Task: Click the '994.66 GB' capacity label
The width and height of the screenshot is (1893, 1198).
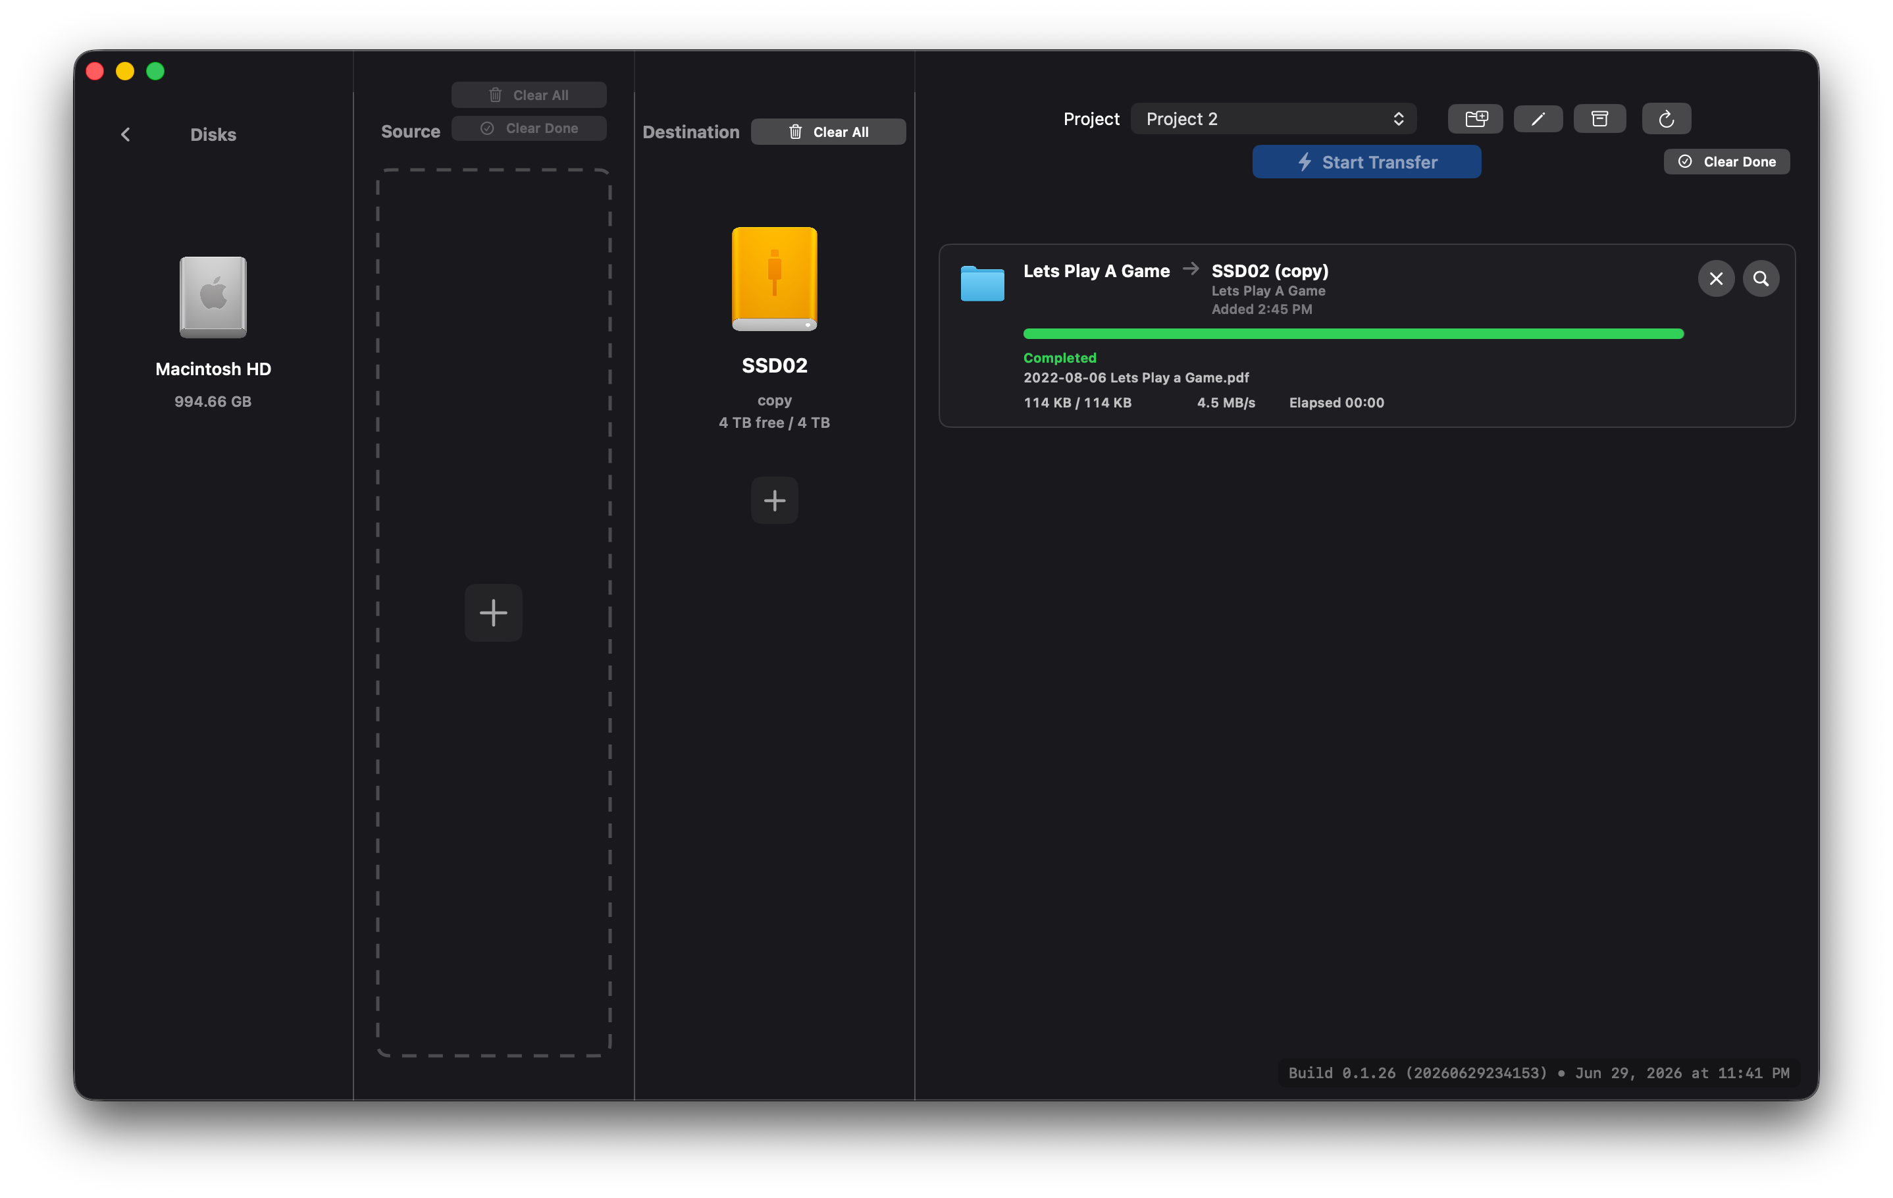Action: 213,401
